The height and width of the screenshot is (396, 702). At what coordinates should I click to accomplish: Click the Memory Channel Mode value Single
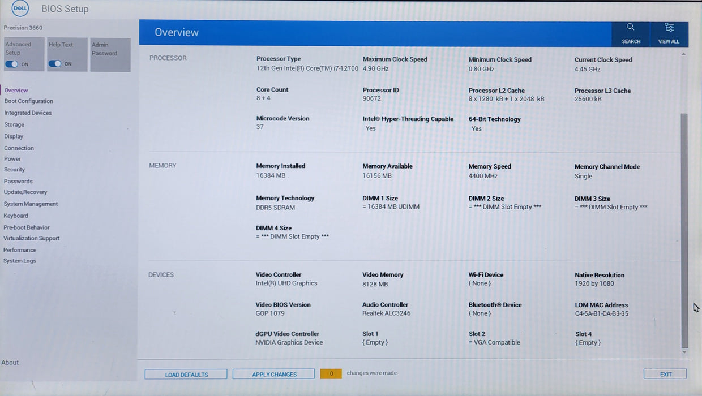584,177
